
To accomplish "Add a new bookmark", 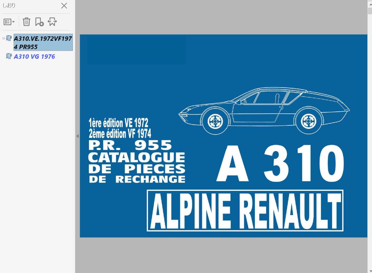I will click(39, 22).
